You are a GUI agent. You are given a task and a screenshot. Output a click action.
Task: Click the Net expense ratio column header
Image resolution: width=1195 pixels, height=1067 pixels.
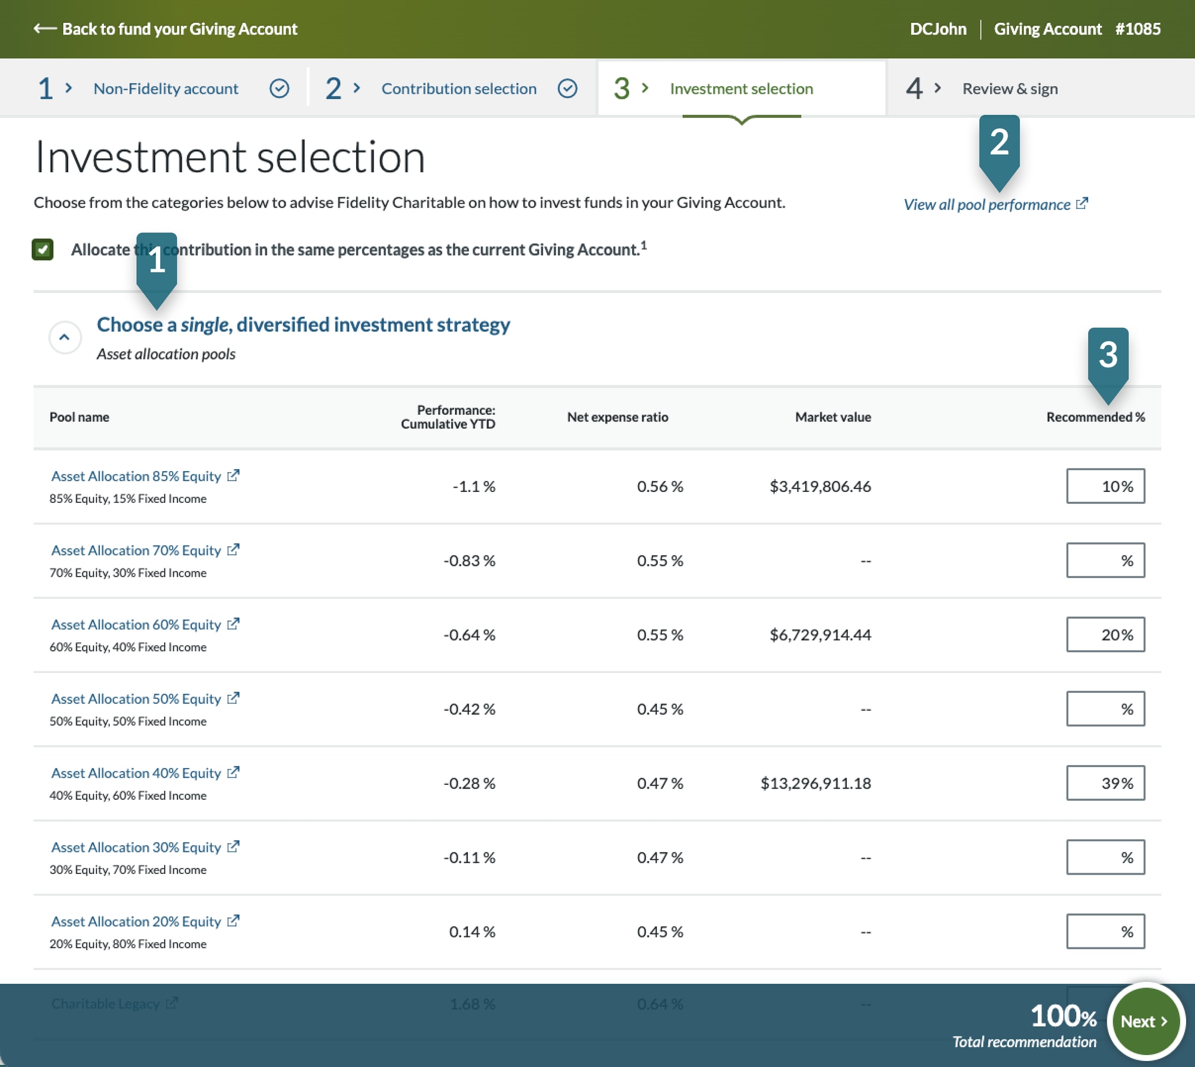617,417
